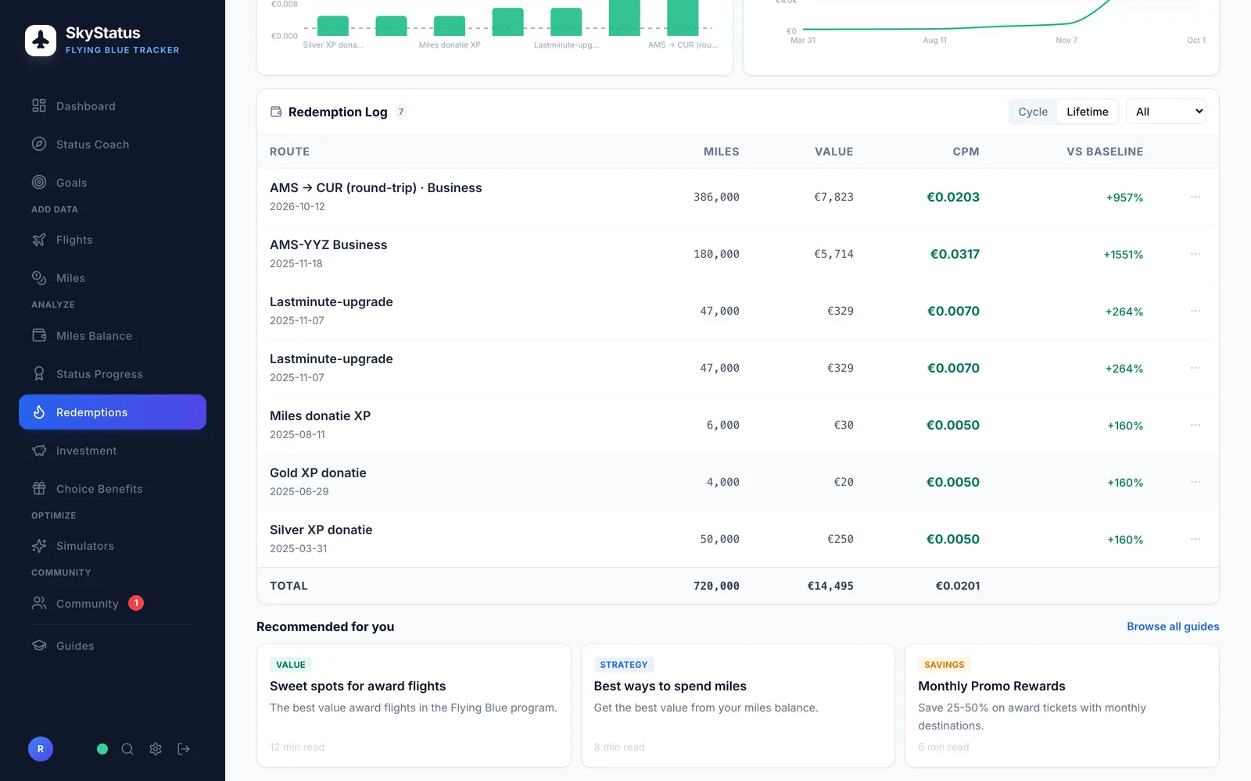Click the AMS → CUR bar in chart
1251x781 pixels.
683,17
